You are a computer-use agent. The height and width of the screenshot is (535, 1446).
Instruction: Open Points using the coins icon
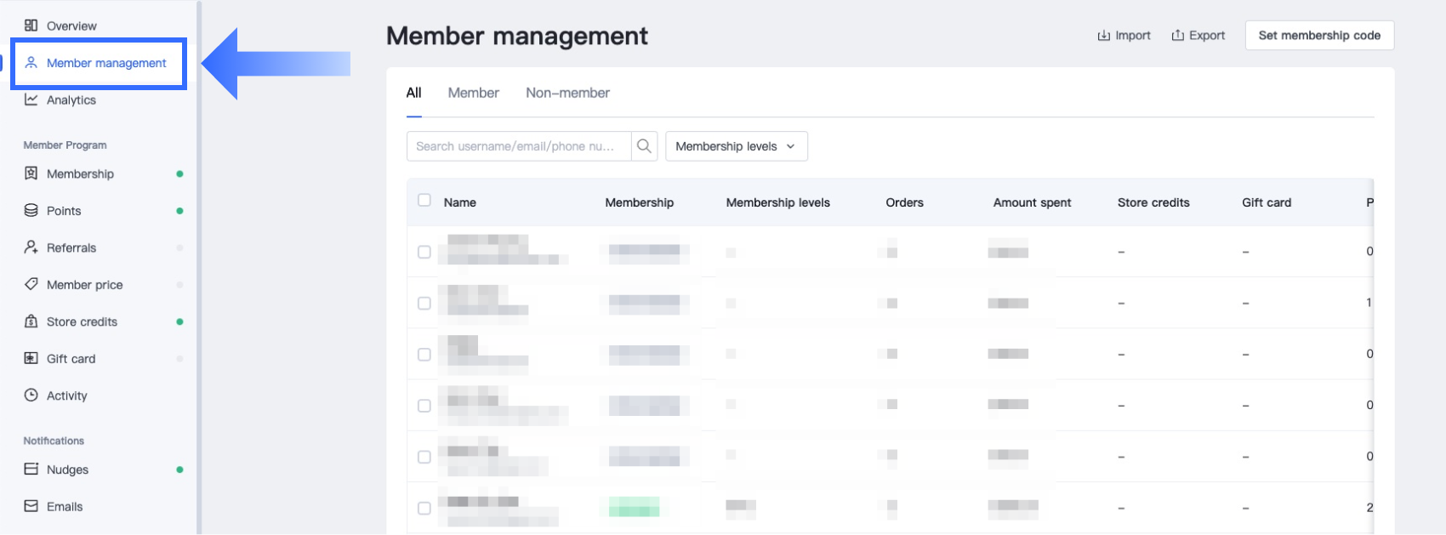(31, 211)
